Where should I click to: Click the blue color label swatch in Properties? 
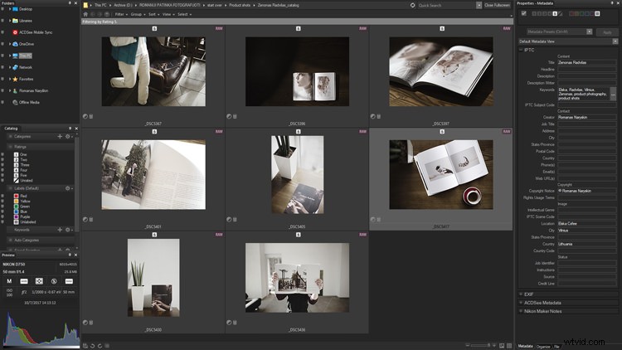pos(586,13)
